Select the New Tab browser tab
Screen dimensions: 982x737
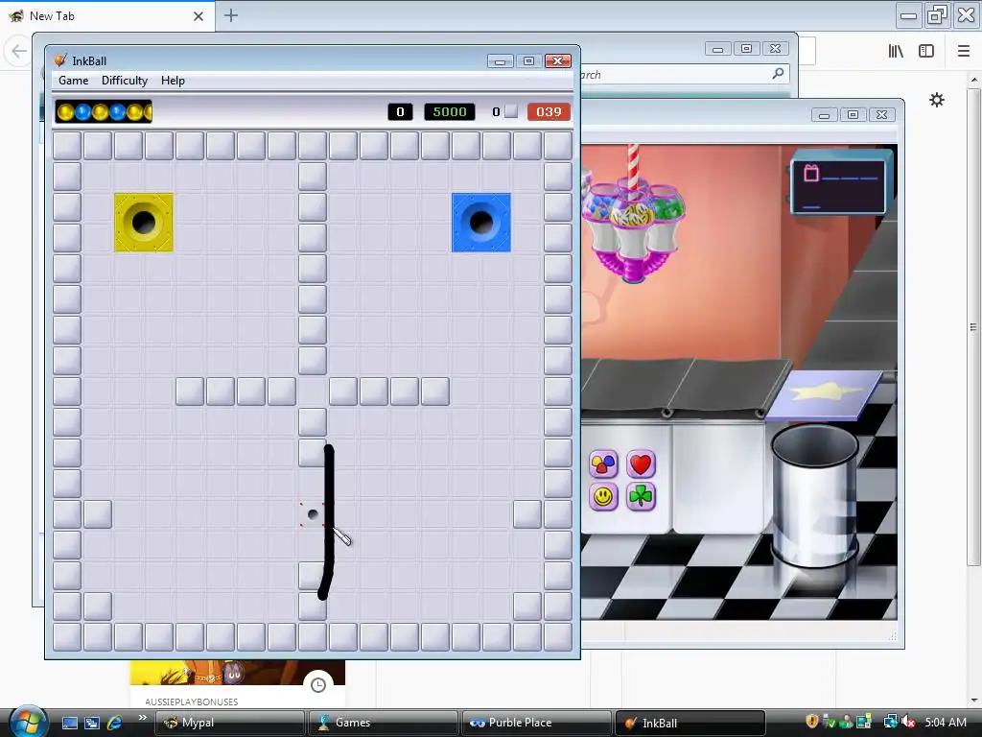[x=107, y=16]
